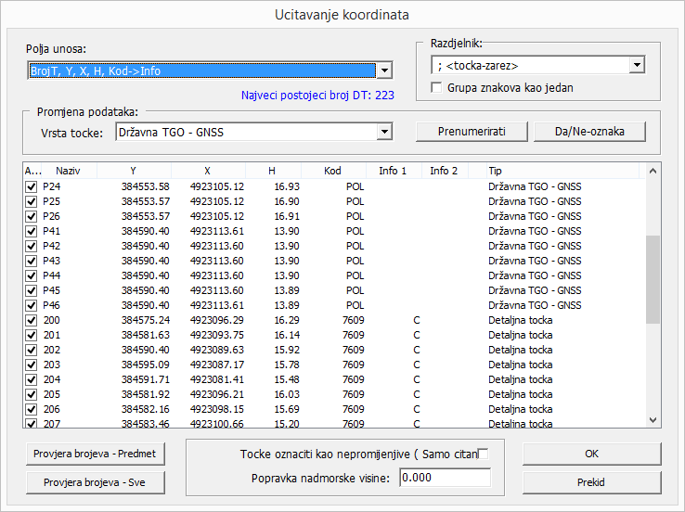The image size is (685, 512).
Task: Click the list scrollbar down arrow
Action: [653, 420]
